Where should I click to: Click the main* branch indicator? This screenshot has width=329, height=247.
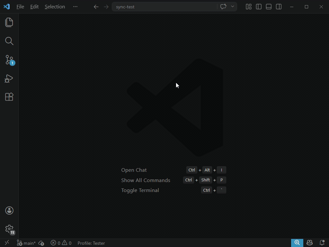click(x=26, y=243)
